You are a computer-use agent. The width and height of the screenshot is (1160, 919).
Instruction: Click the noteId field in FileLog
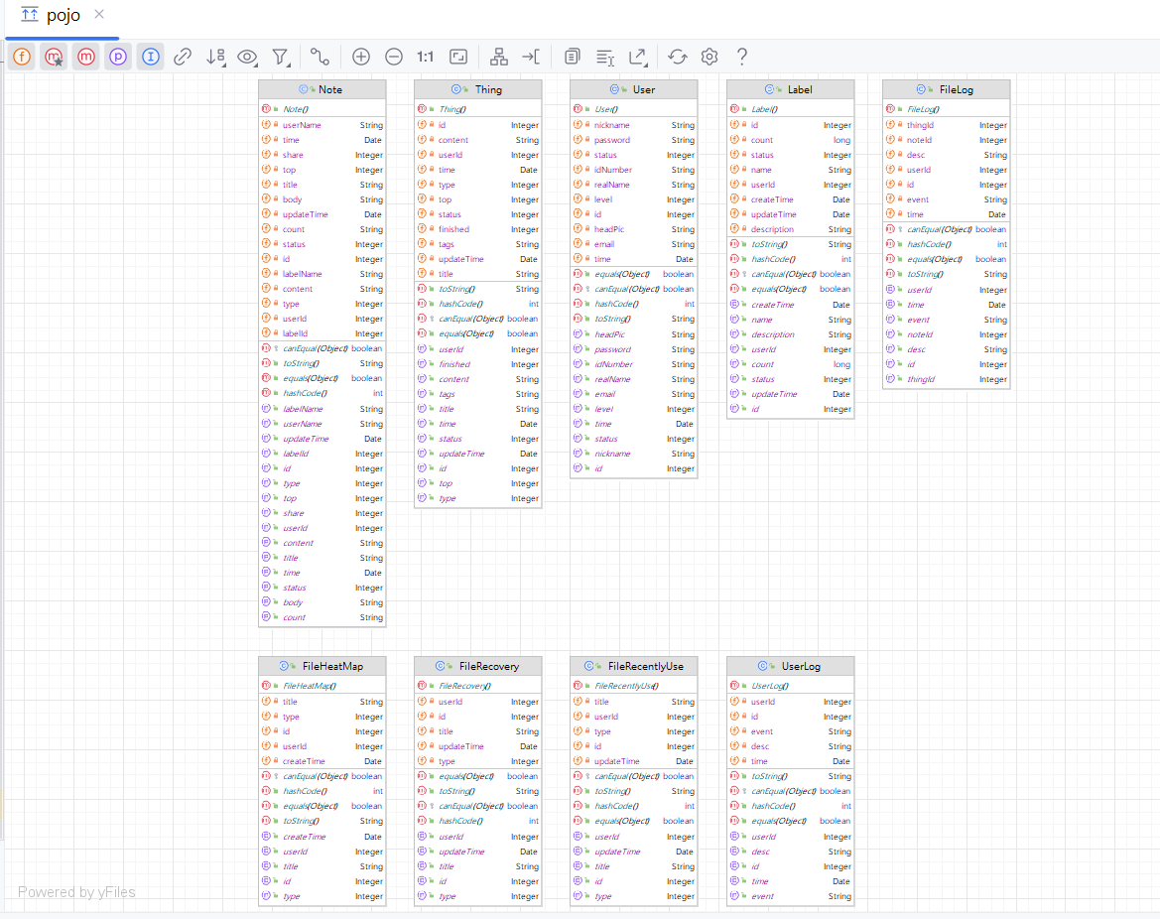click(947, 140)
